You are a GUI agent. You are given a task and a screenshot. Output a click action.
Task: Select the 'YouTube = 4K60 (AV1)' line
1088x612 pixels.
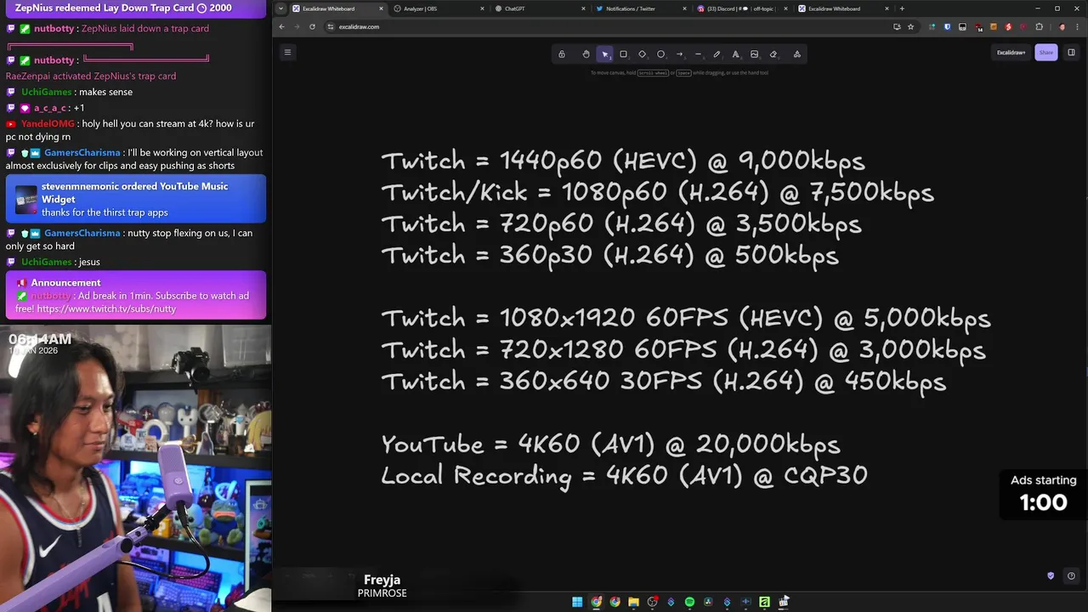pyautogui.click(x=610, y=444)
